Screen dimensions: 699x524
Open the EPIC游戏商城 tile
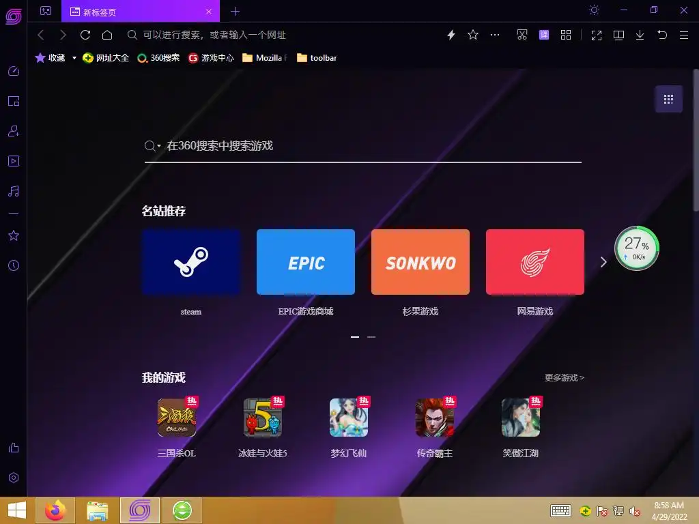[306, 262]
